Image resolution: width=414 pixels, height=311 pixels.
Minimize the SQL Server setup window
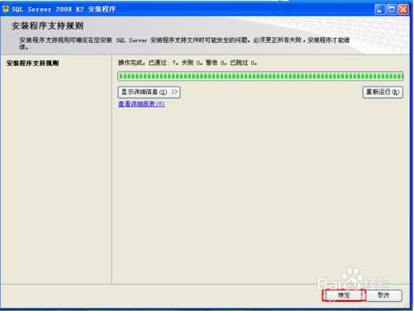[x=380, y=10]
